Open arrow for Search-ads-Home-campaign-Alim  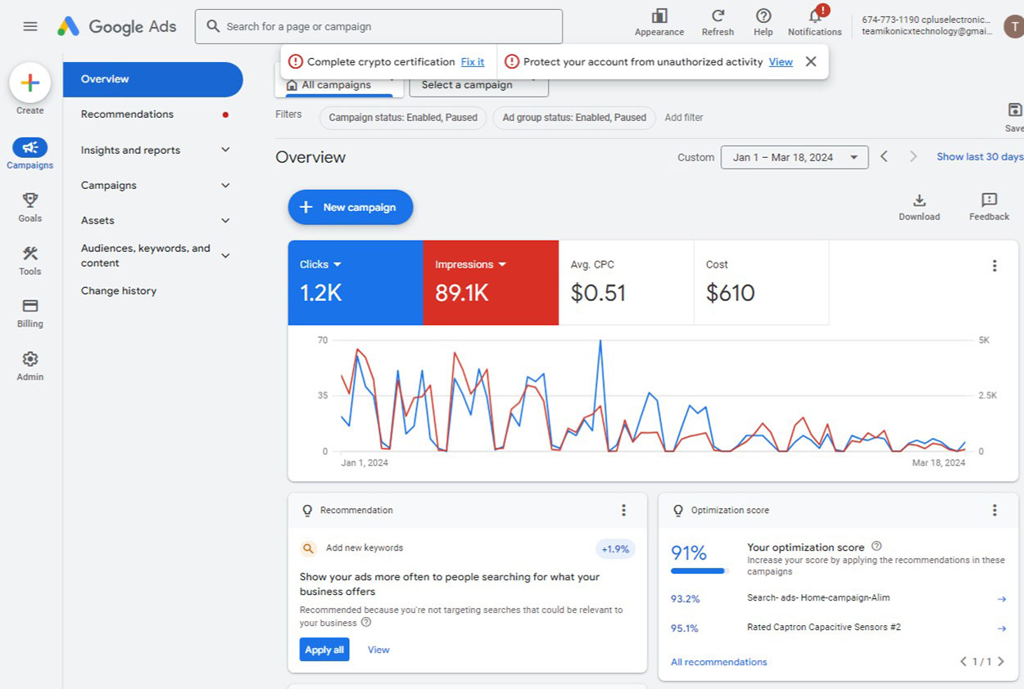pyautogui.click(x=1001, y=599)
